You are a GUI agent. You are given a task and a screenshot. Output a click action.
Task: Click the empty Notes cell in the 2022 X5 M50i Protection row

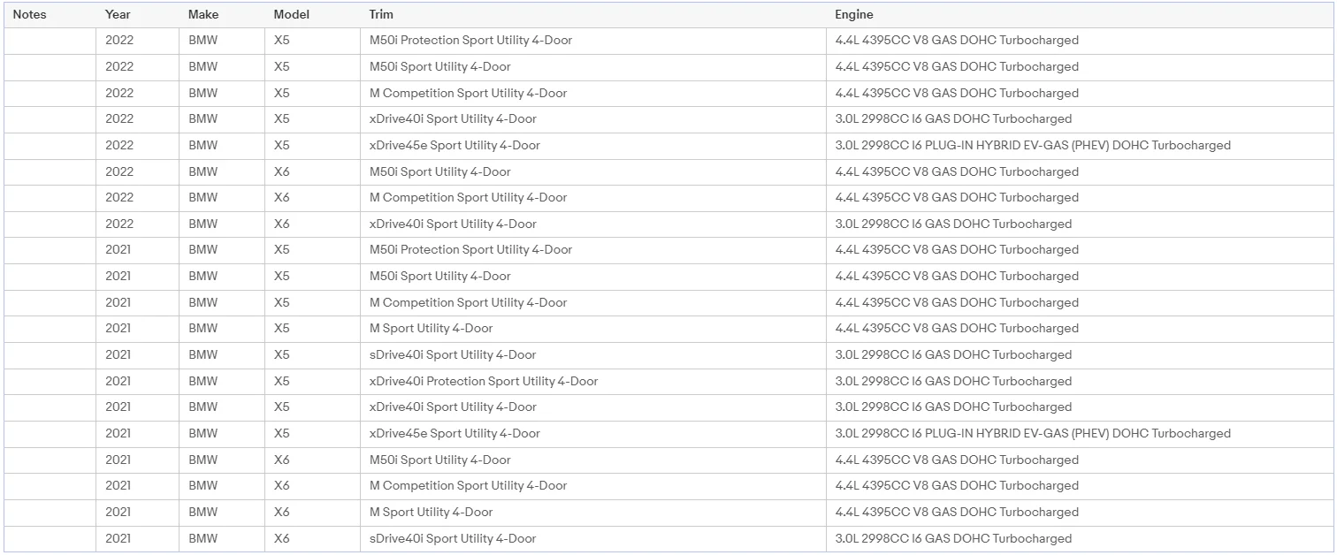point(50,41)
